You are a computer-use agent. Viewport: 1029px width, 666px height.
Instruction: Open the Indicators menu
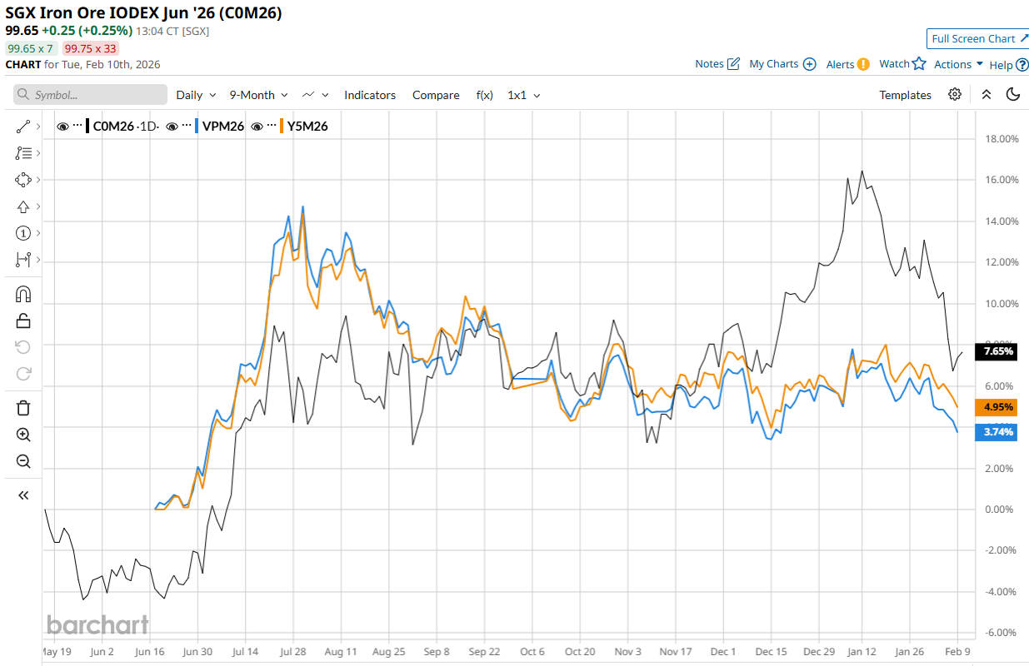370,95
